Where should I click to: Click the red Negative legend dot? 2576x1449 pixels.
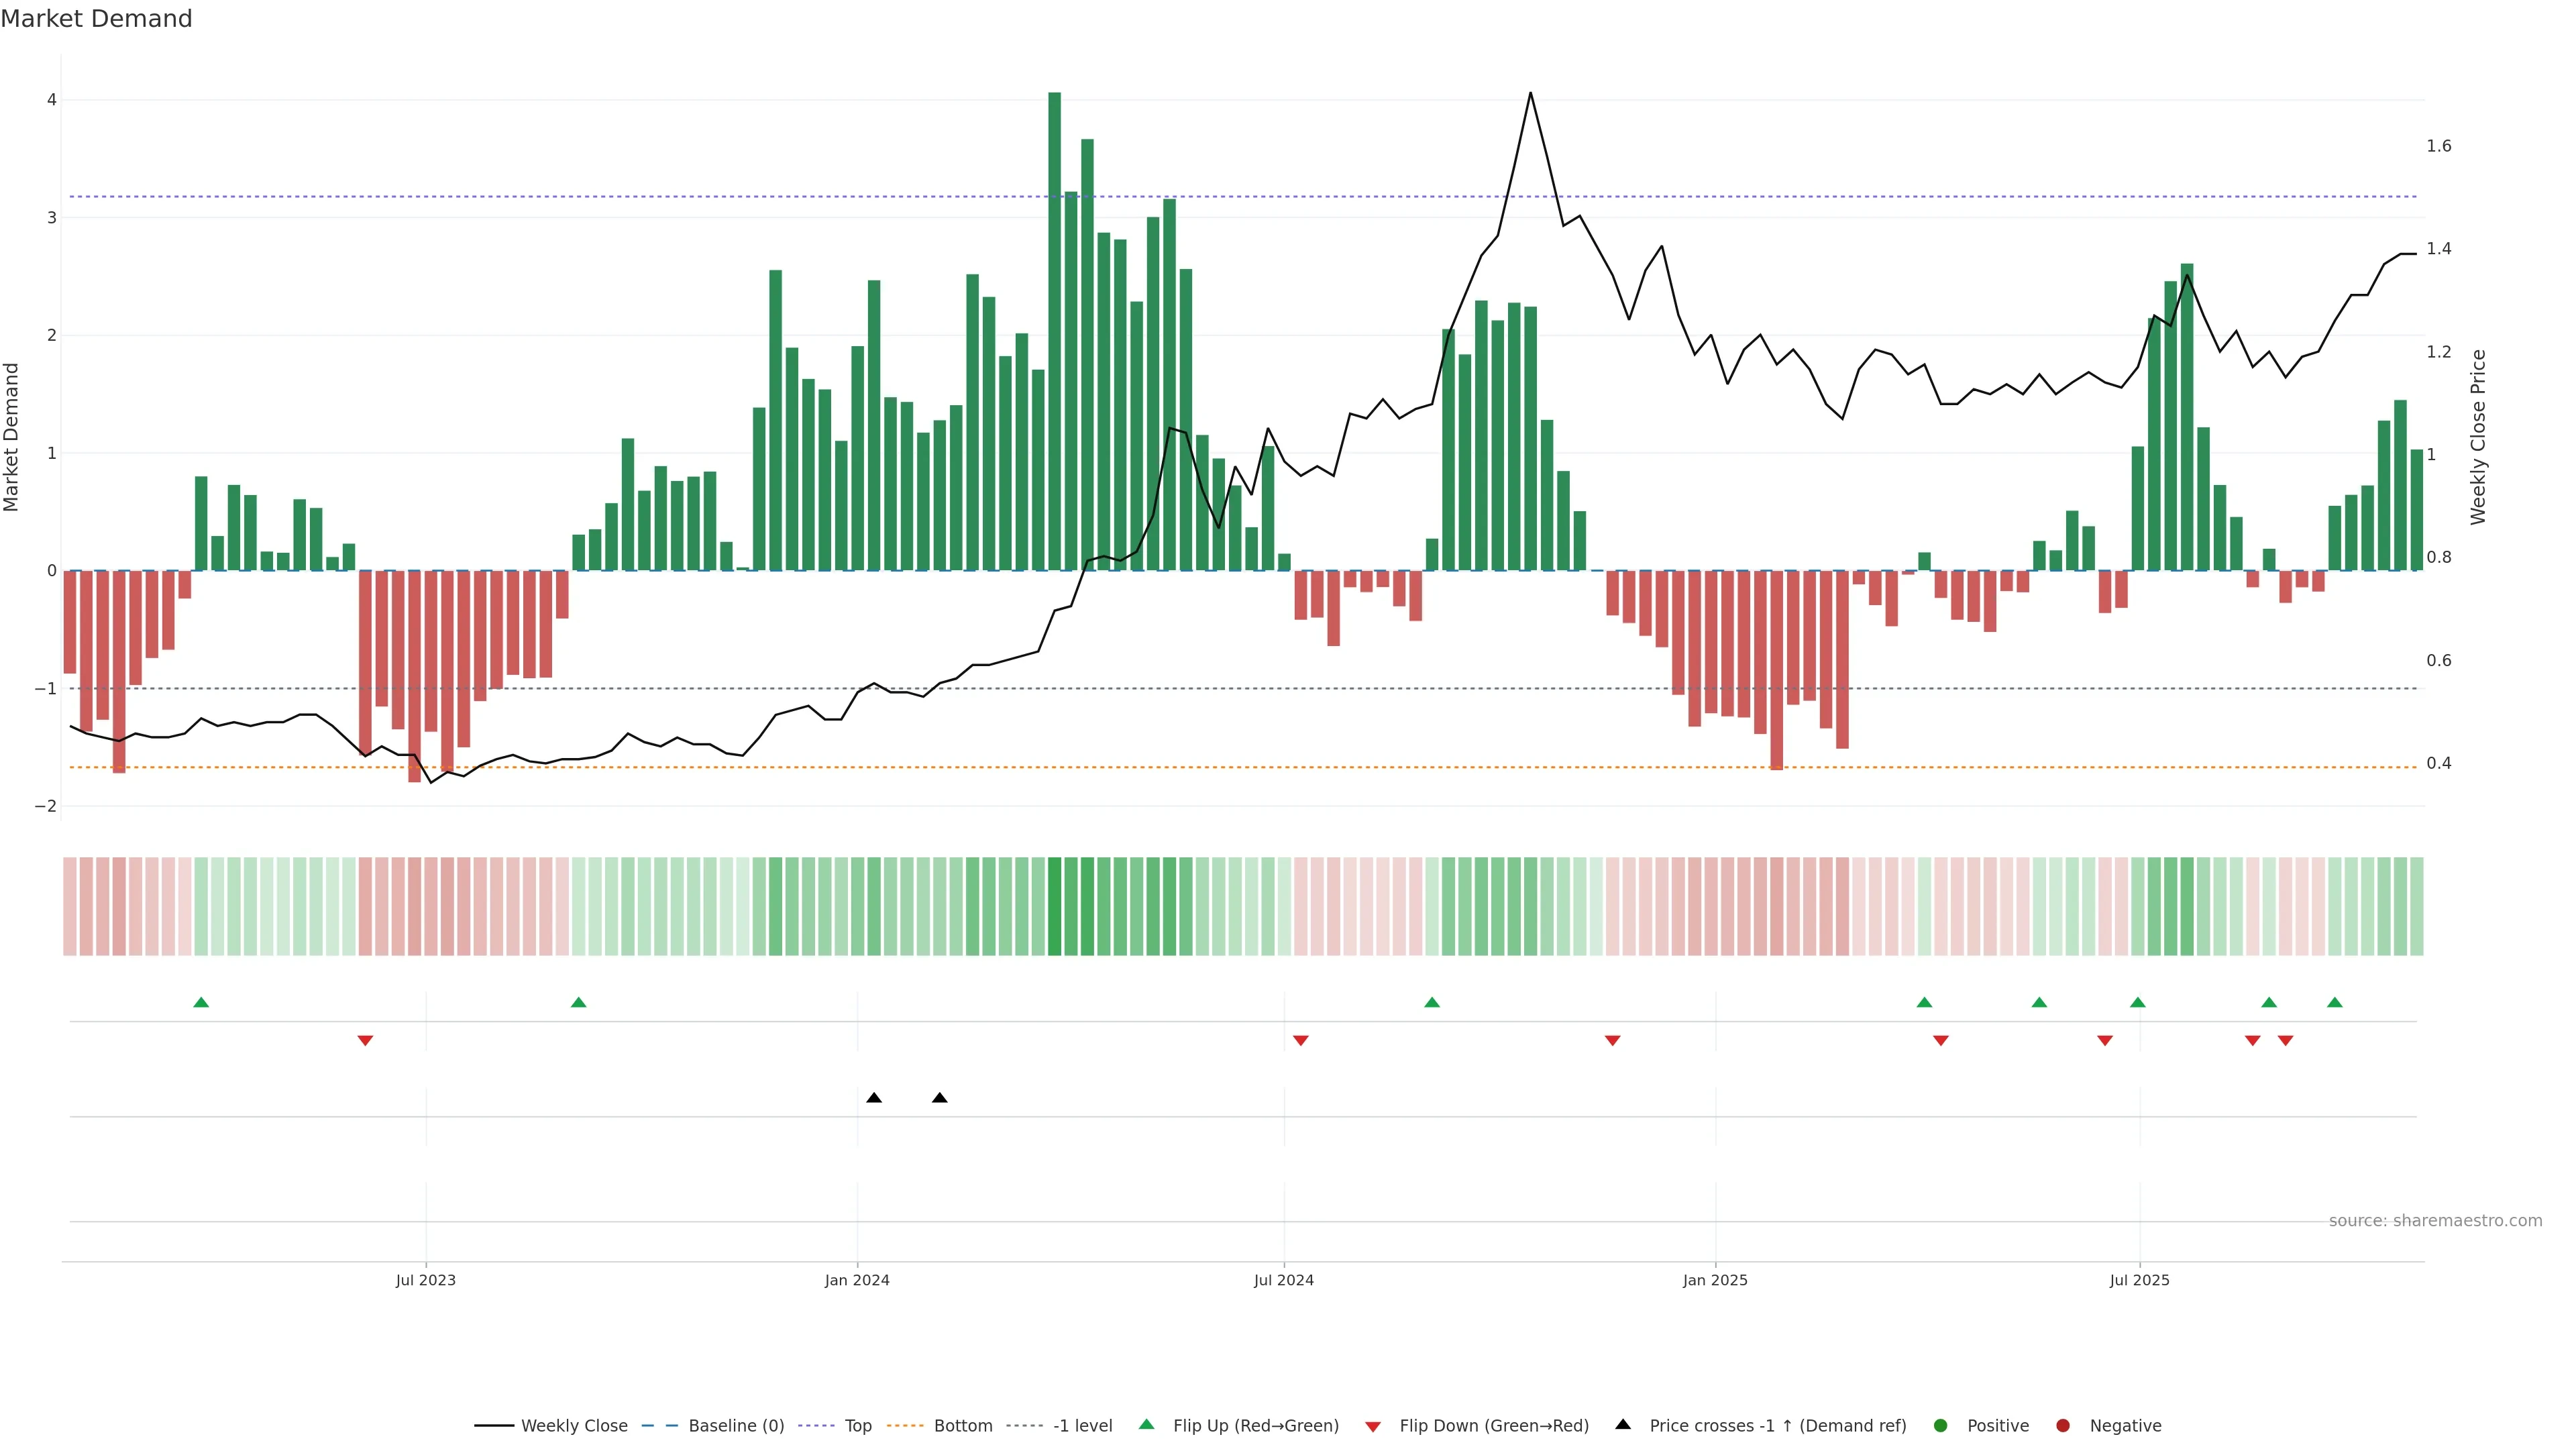pyautogui.click(x=2063, y=1426)
